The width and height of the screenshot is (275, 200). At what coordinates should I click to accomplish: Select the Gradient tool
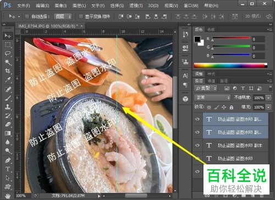point(8,133)
